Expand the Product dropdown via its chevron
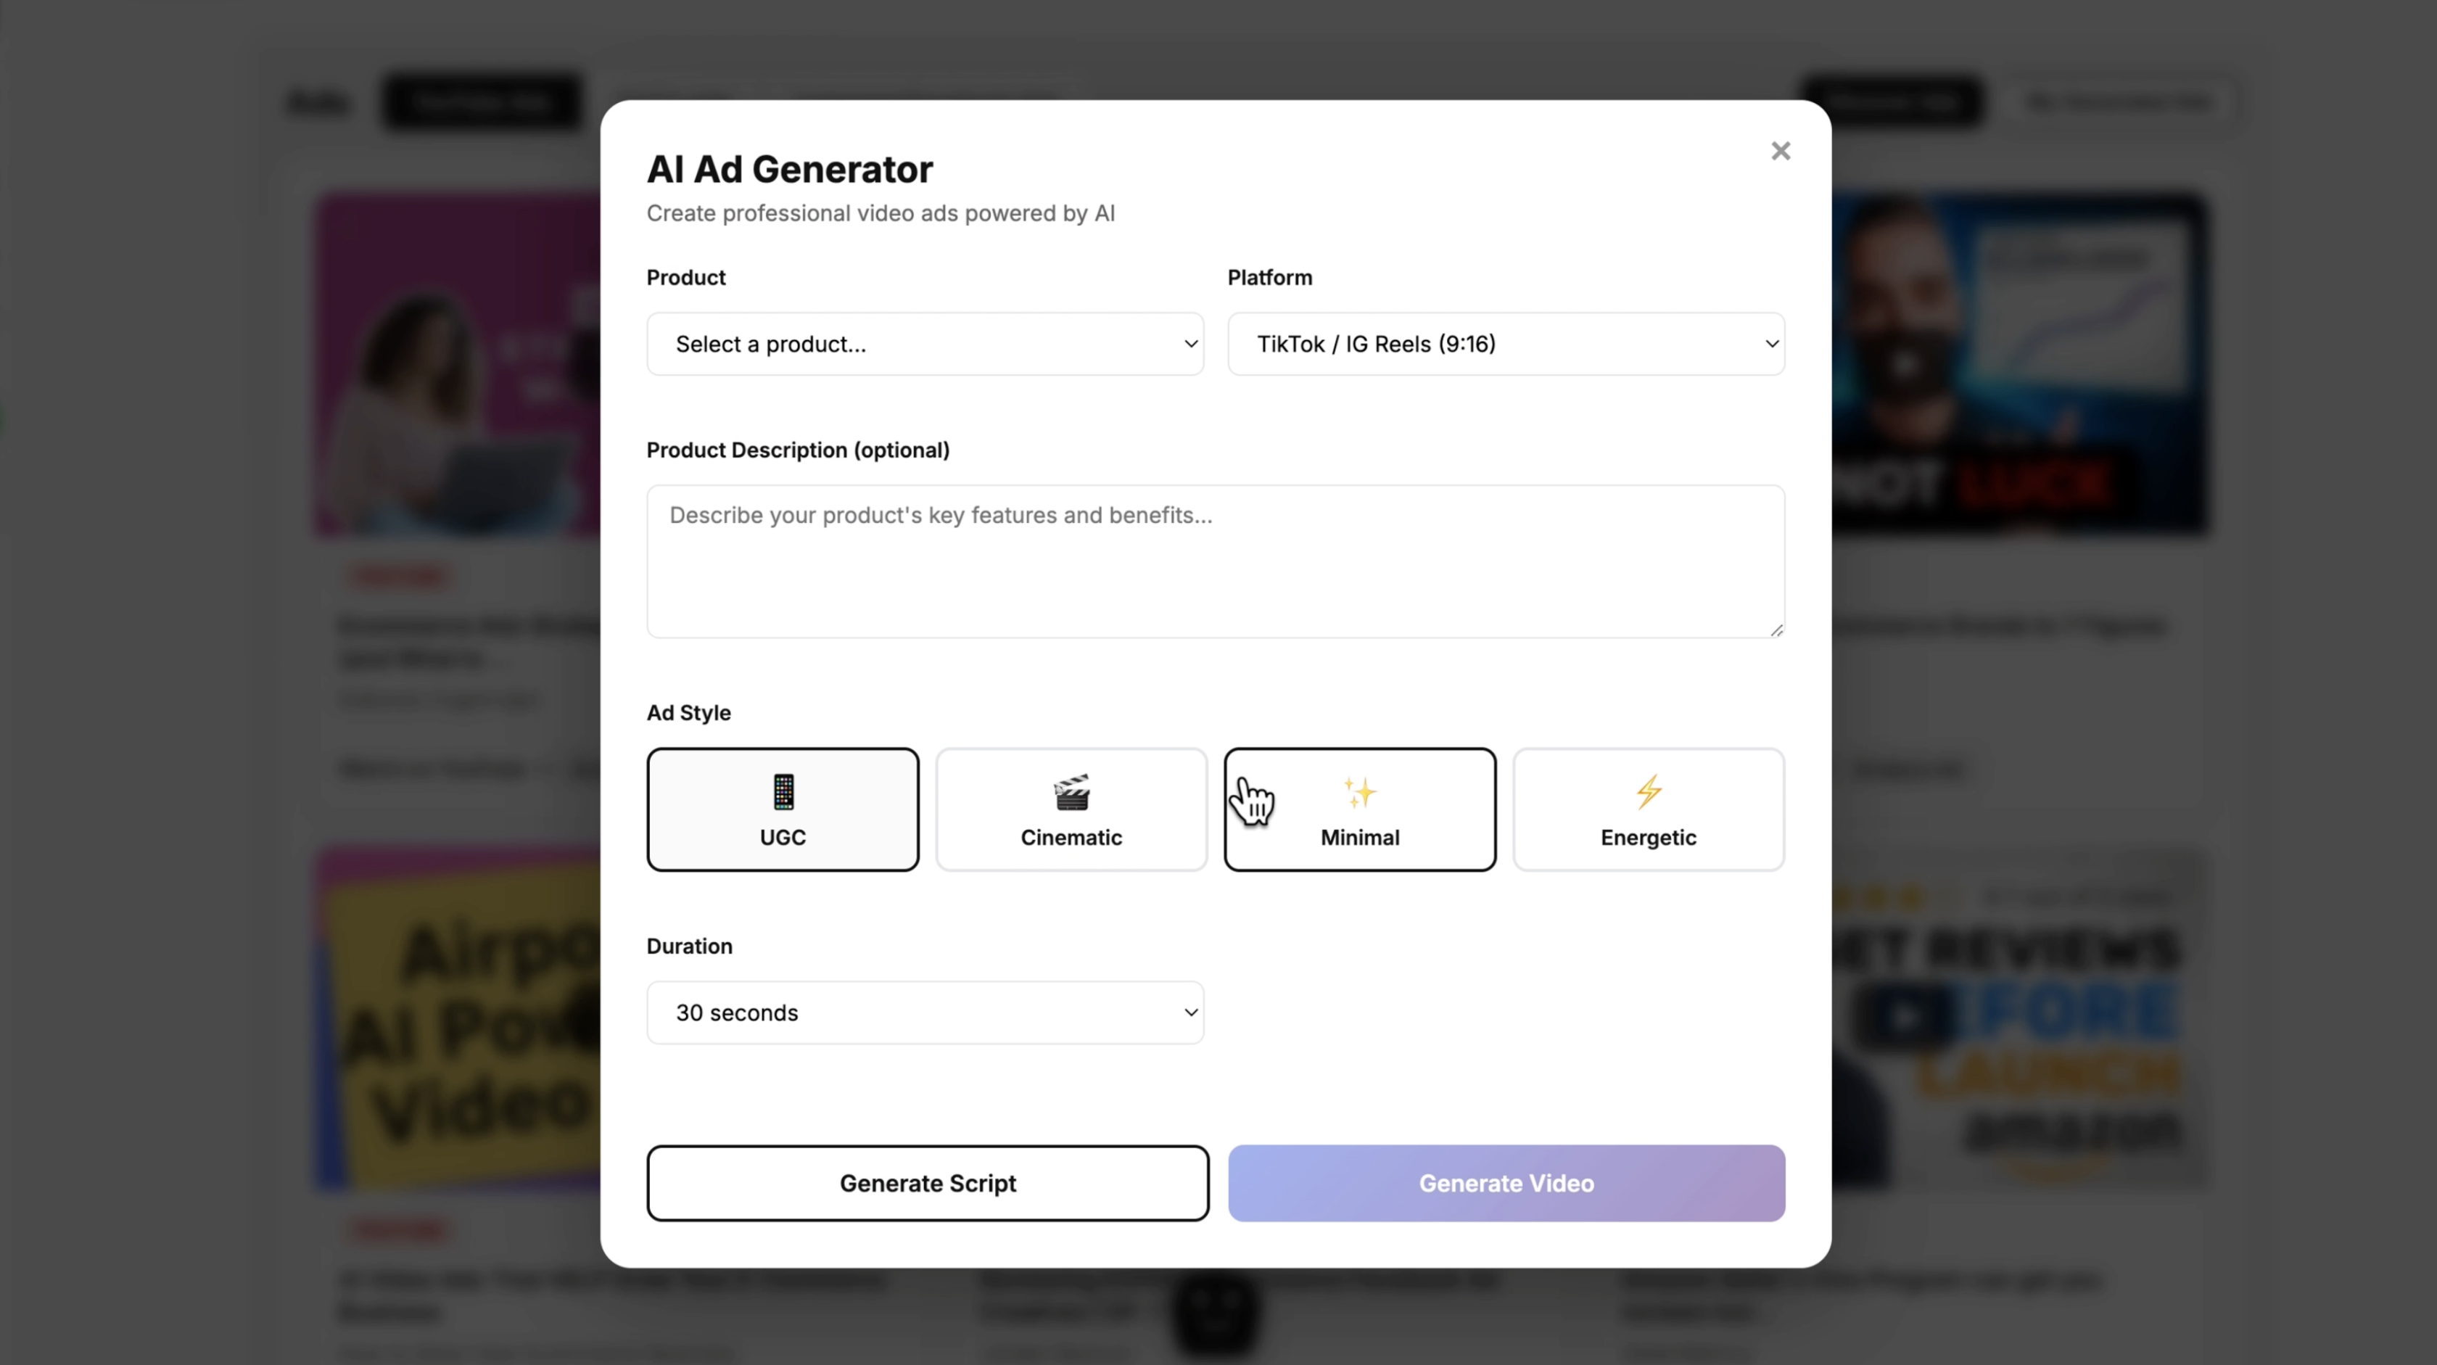The width and height of the screenshot is (2437, 1365). (1190, 345)
